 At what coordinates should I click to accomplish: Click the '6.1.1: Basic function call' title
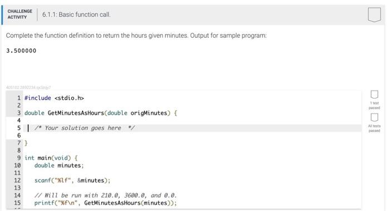pos(76,14)
